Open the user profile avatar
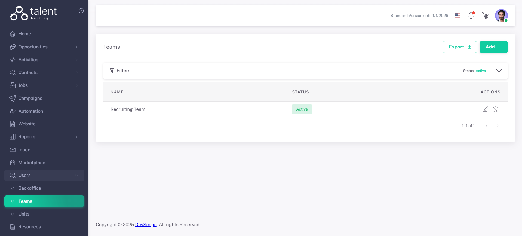This screenshot has height=236, width=522. 501,16
